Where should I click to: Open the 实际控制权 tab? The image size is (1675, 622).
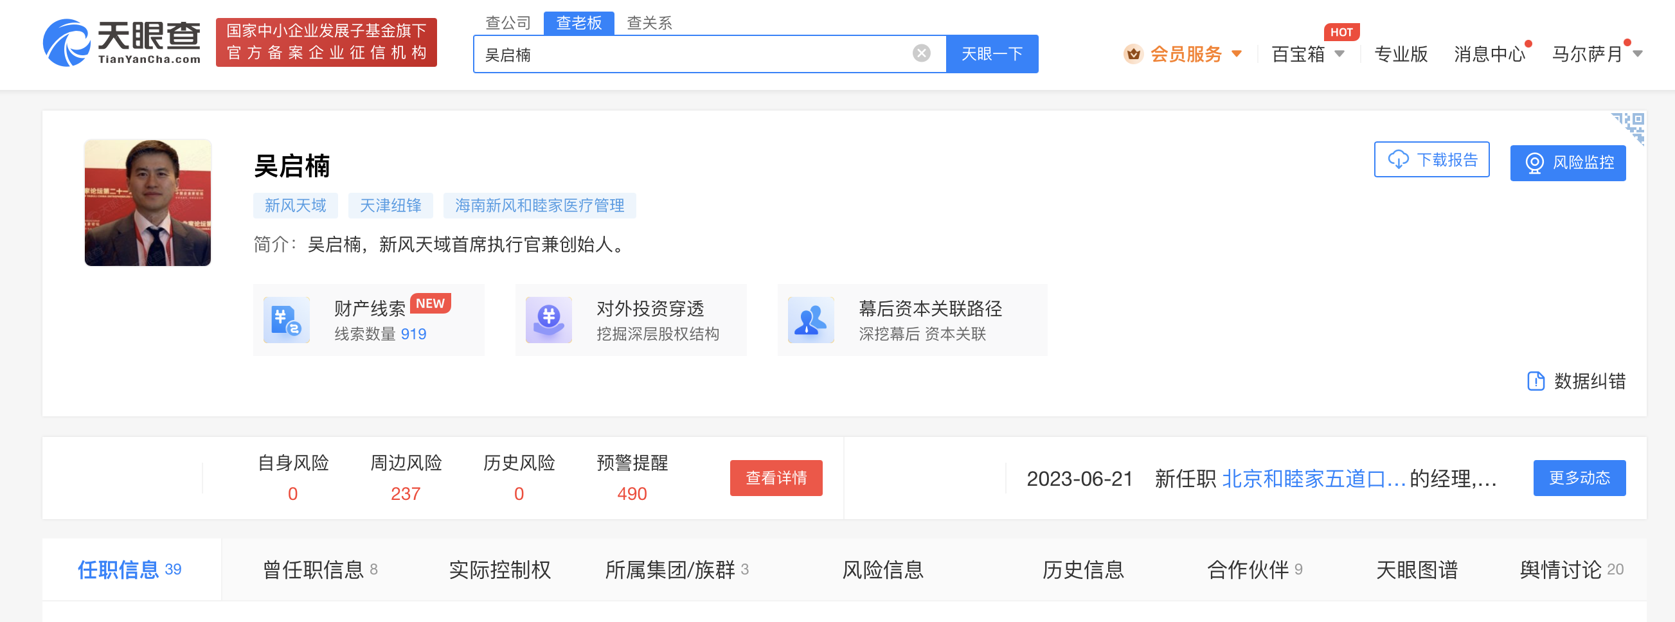(x=499, y=569)
